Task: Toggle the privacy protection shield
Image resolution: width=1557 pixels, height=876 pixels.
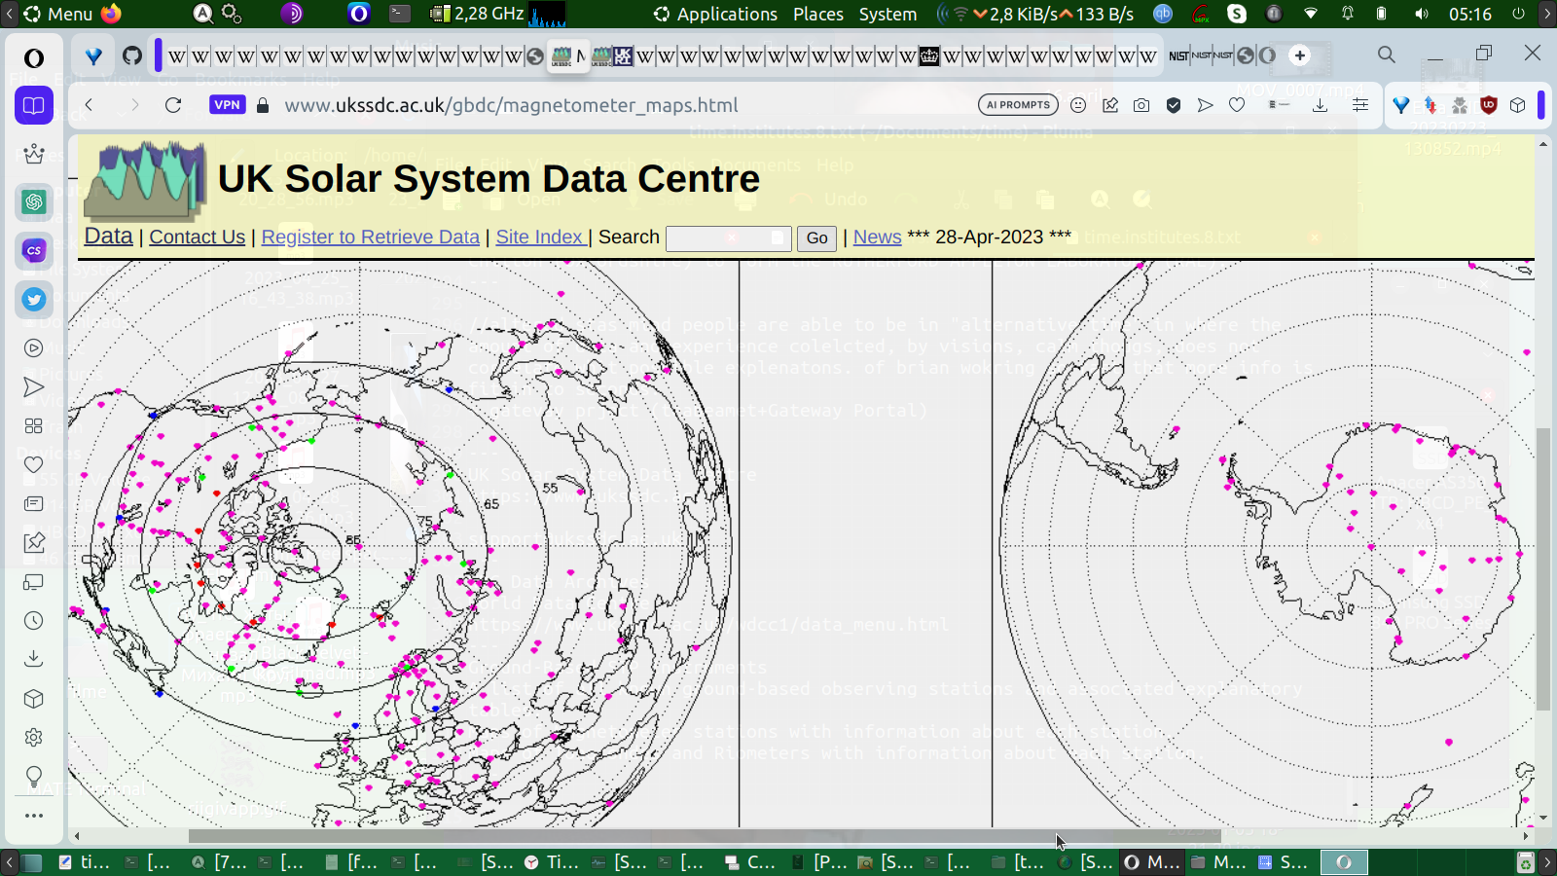Action: coord(1174,105)
